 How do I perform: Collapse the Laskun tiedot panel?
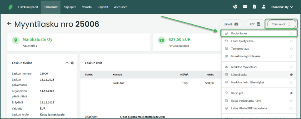67,63
